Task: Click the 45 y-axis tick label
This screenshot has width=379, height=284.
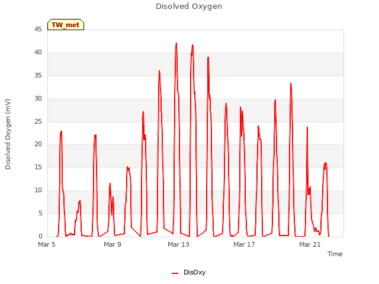Action: (x=38, y=29)
